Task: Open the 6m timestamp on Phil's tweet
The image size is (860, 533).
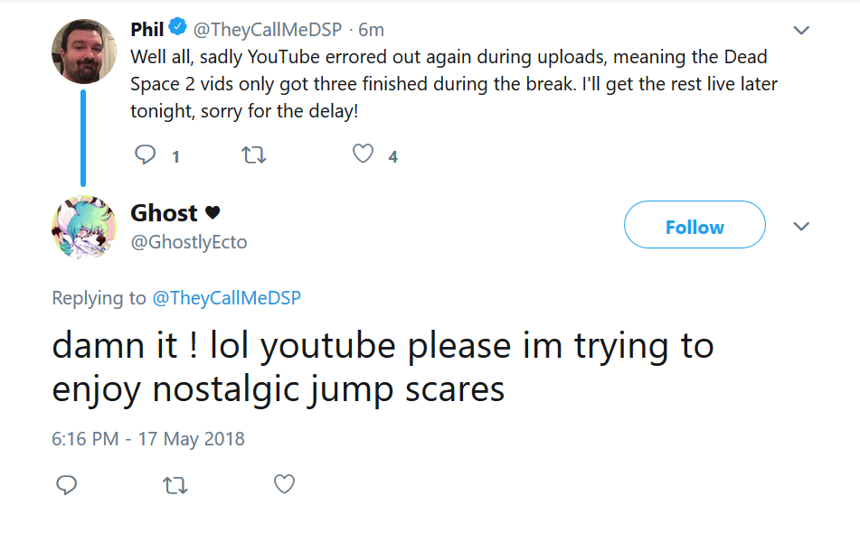Action: [371, 30]
